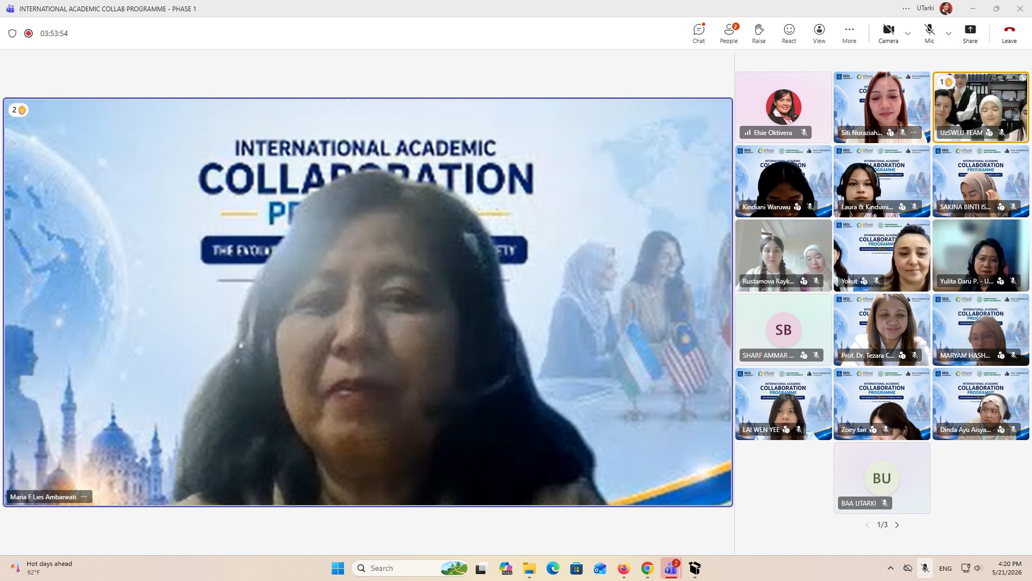Viewport: 1032px width, 581px height.
Task: Unmute the Mic in meeting toolbar
Action: tap(929, 33)
